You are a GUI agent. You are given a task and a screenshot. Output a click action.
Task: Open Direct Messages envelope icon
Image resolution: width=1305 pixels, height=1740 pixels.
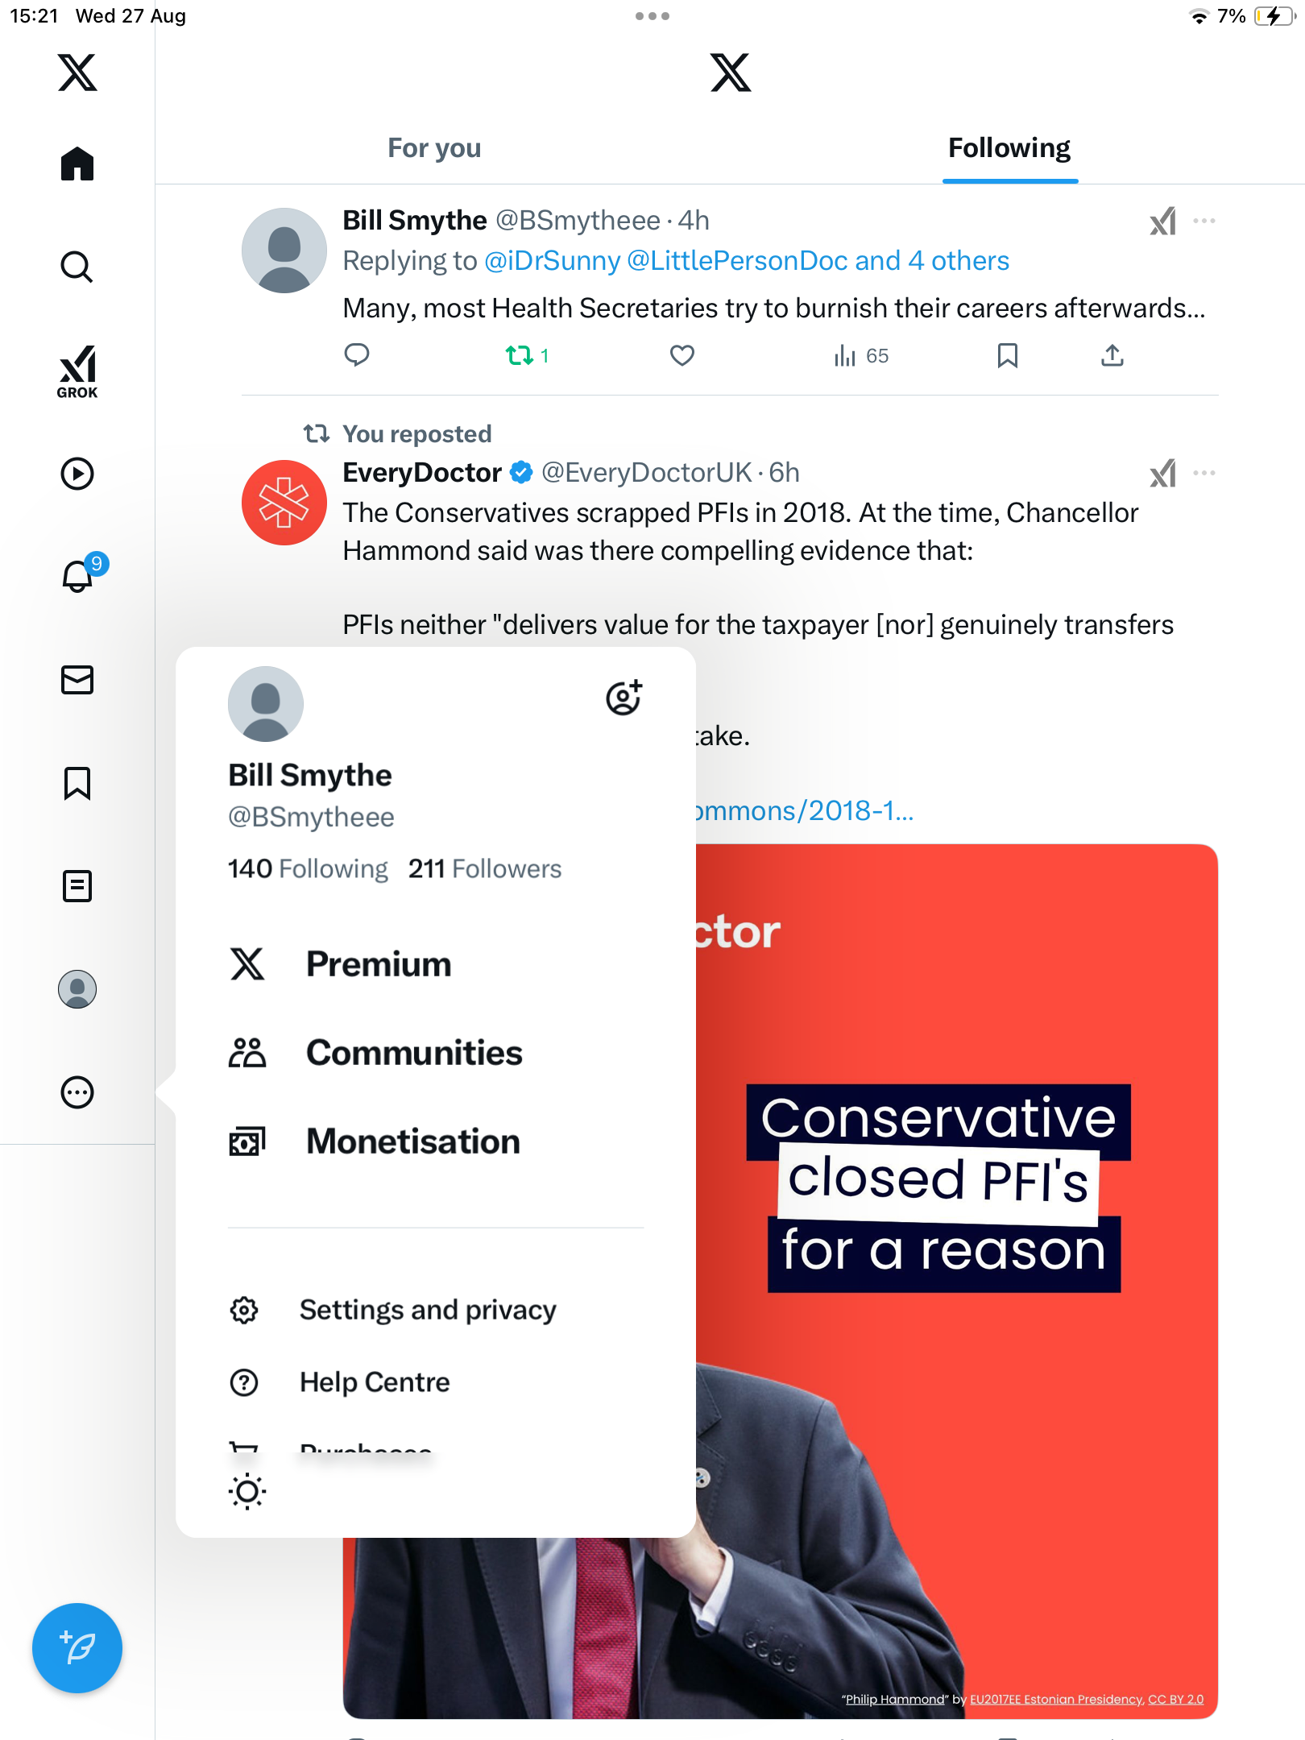click(x=77, y=680)
